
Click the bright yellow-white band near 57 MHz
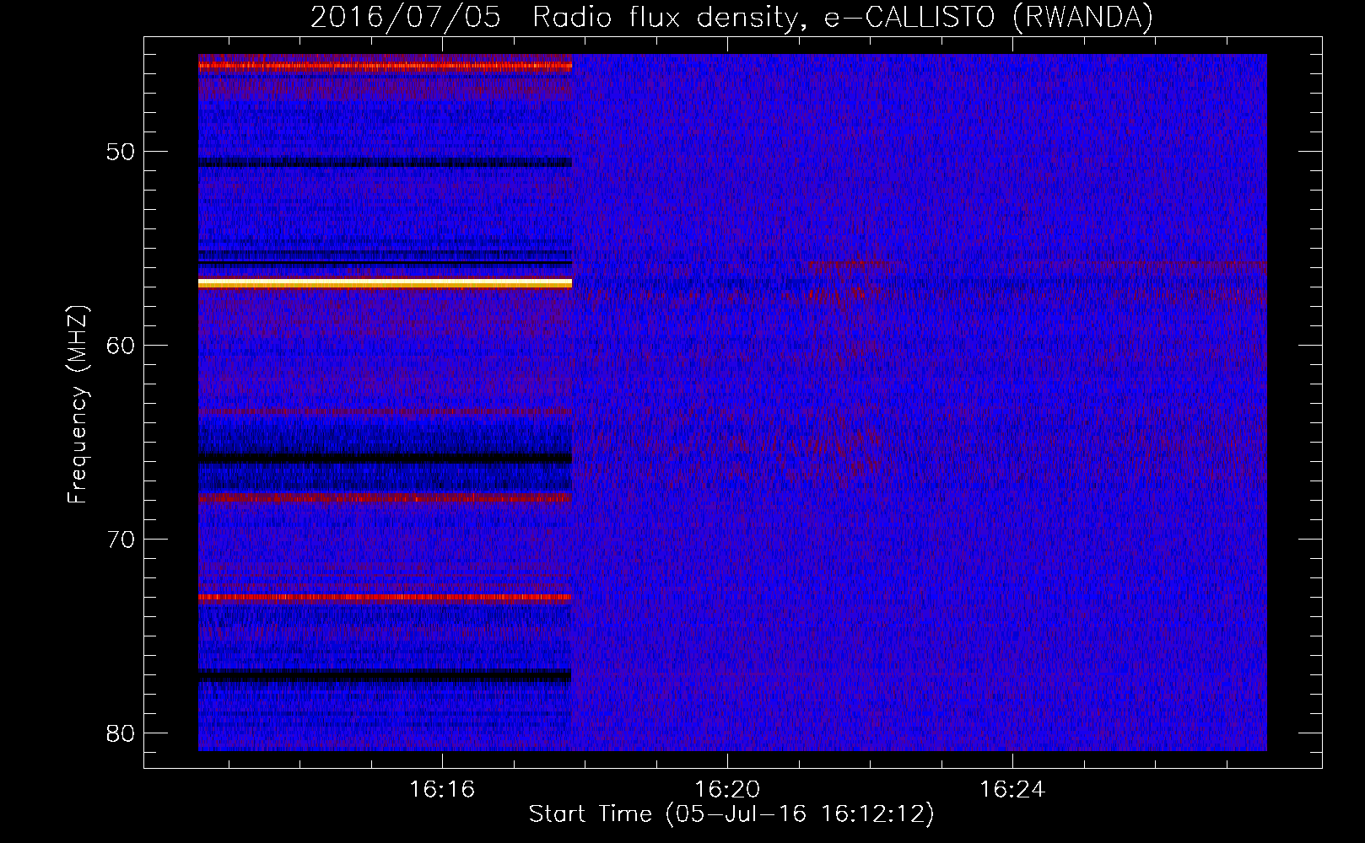point(385,283)
